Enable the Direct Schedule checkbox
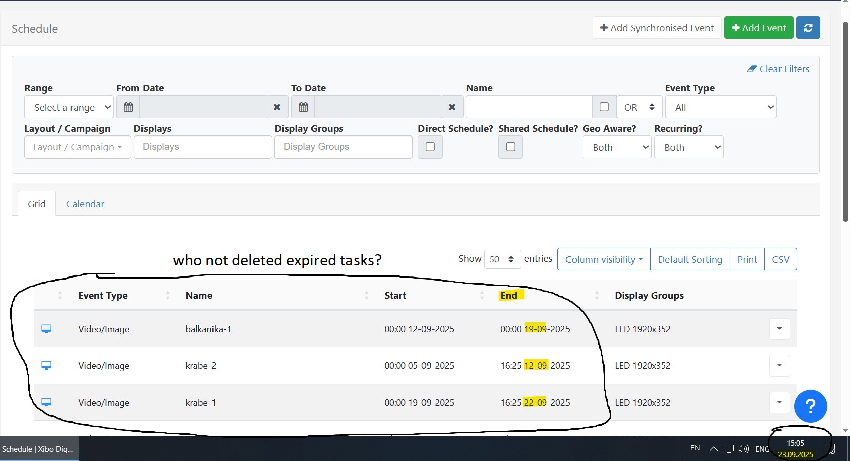Viewport: 850px width, 461px height. coord(430,147)
